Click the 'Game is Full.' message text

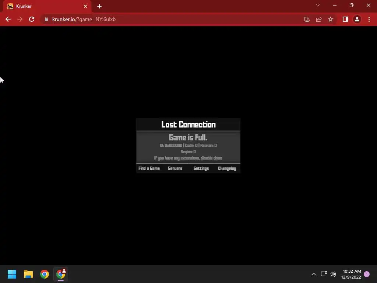(x=188, y=138)
